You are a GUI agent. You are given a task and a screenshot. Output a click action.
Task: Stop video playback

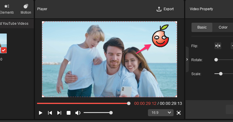click(68, 113)
